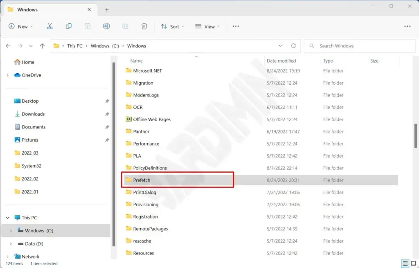Sort by Date modified column header
The height and width of the screenshot is (268, 419).
[x=281, y=61]
